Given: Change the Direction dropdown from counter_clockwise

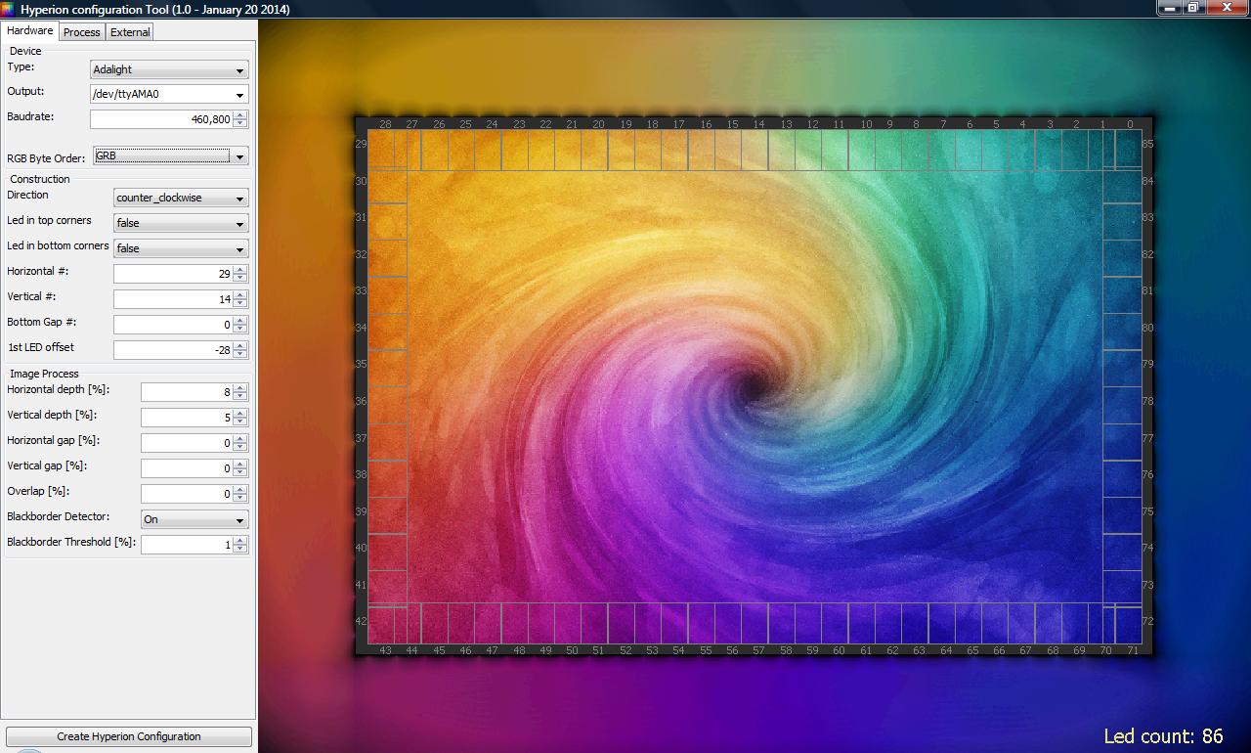Looking at the screenshot, I should pyautogui.click(x=181, y=198).
